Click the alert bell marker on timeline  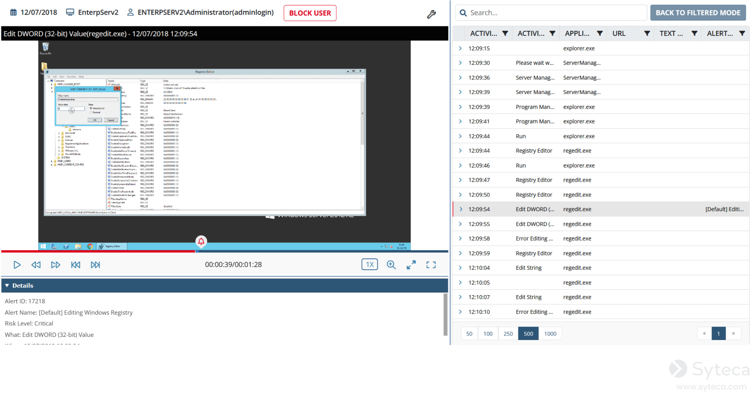pos(201,241)
